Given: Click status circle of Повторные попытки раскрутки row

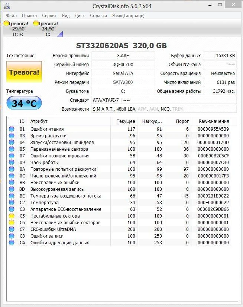Looking at the screenshot, I should pyautogui.click(x=12, y=169).
